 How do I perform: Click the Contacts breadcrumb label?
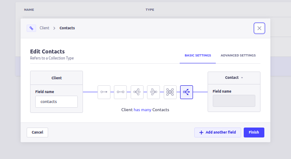tap(67, 28)
